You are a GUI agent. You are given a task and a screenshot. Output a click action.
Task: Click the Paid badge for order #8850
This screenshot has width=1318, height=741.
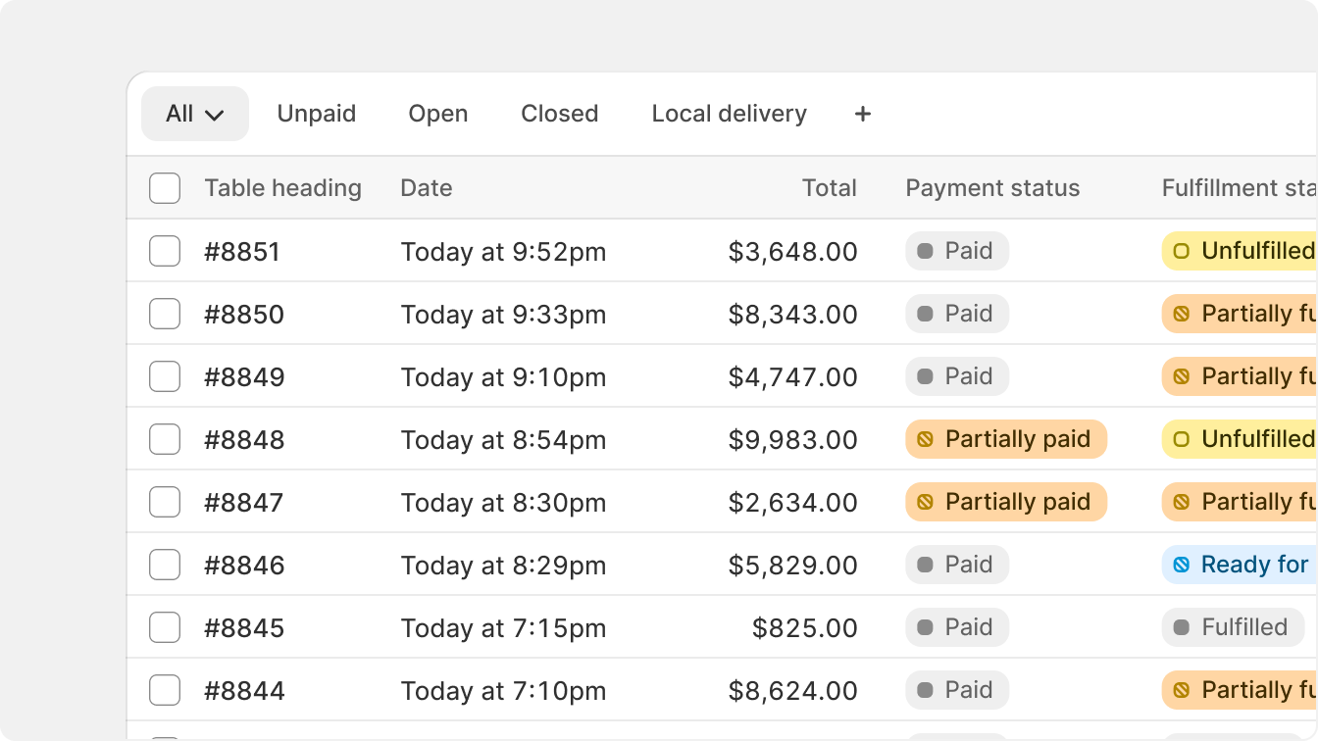pos(957,314)
